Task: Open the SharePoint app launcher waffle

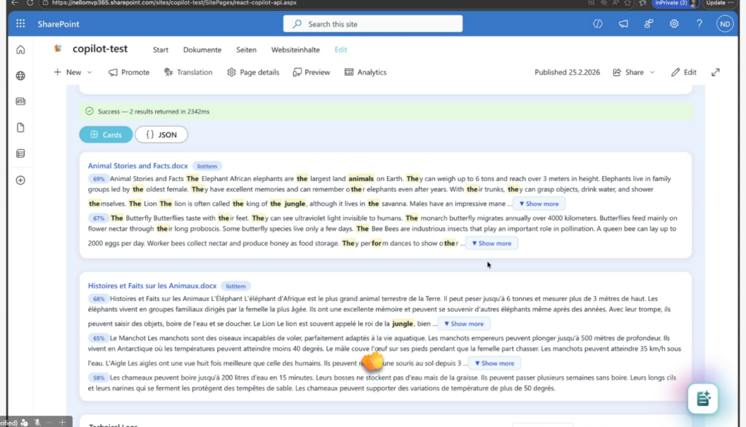Action: tap(20, 24)
